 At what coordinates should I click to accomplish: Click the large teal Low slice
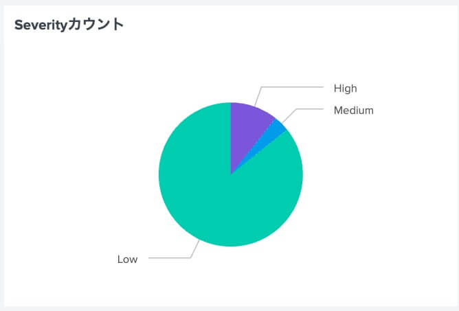tap(220, 199)
